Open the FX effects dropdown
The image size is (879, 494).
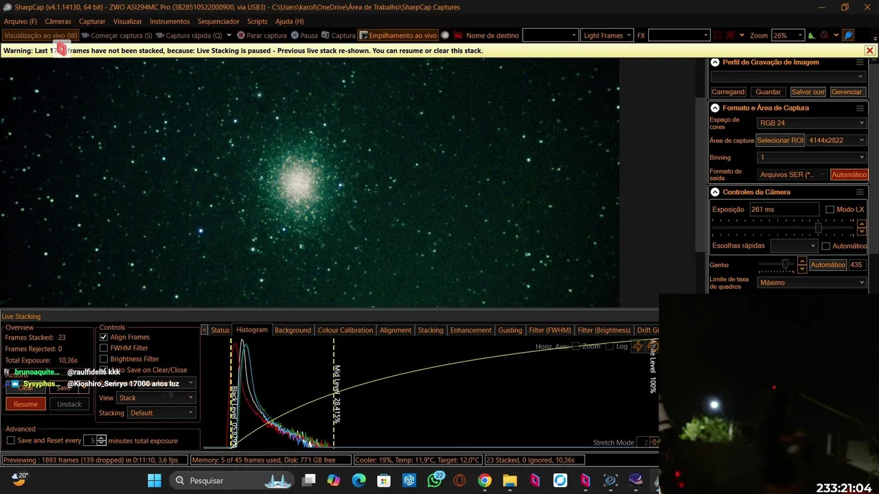click(x=678, y=36)
